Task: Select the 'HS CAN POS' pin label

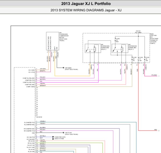Action: (x=31, y=137)
